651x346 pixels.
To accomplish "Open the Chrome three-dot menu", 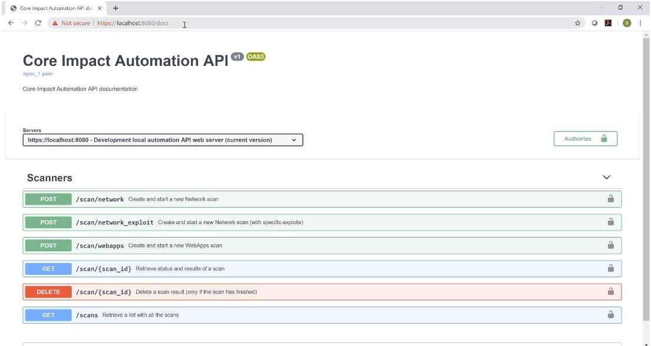I will click(640, 23).
